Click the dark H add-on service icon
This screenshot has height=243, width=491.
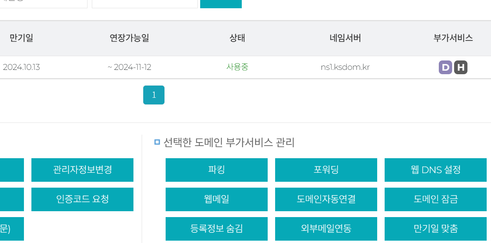[x=461, y=68]
